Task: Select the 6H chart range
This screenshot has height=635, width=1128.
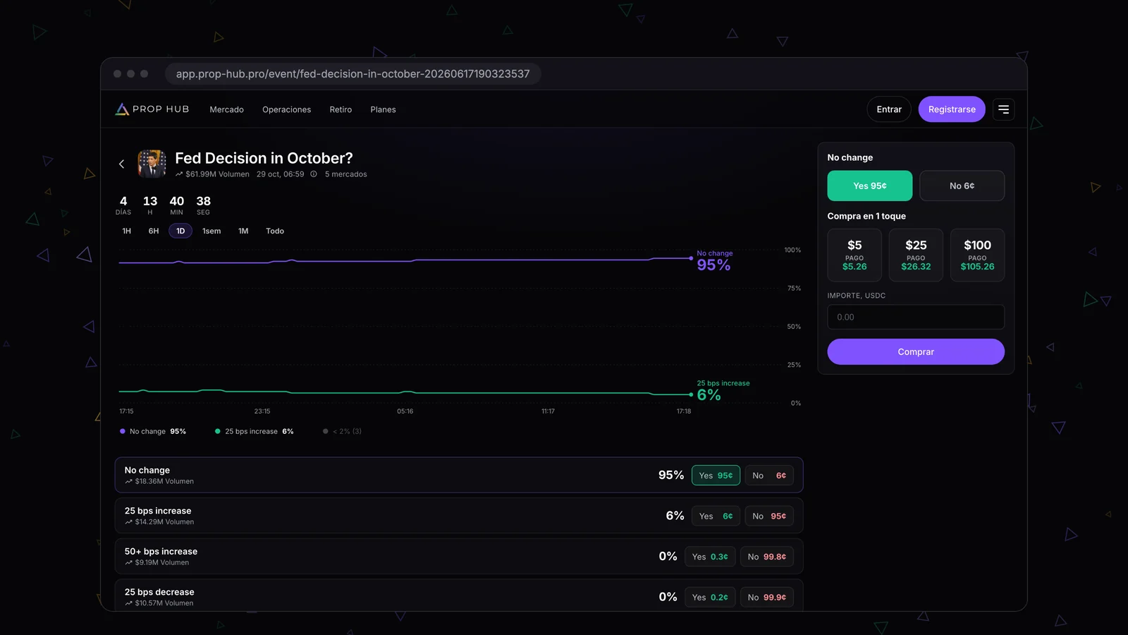Action: 154,231
